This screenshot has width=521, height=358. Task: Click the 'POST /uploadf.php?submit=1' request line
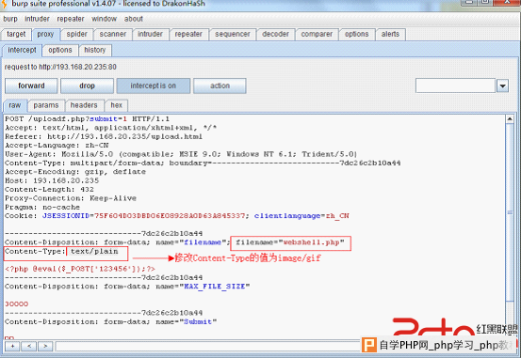coord(87,119)
